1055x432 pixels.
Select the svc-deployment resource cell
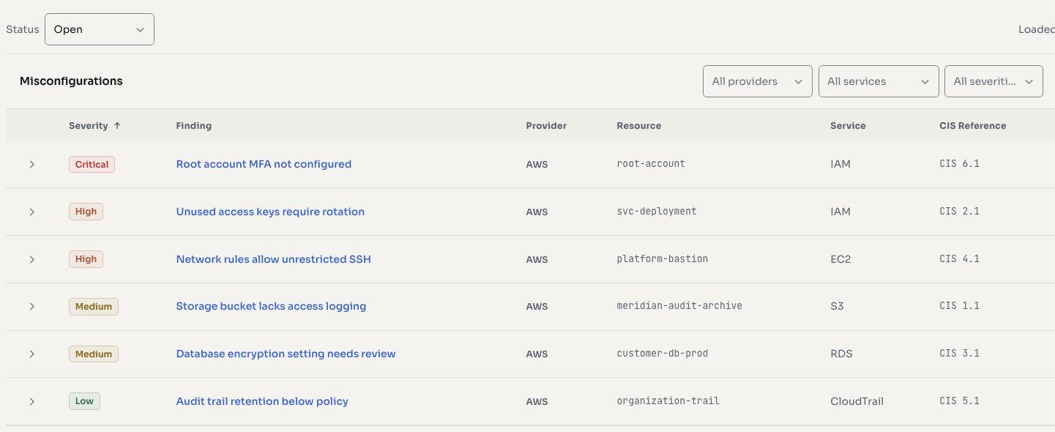(657, 212)
